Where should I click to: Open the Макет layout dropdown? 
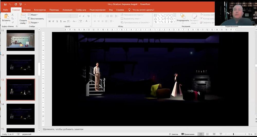tap(33, 15)
